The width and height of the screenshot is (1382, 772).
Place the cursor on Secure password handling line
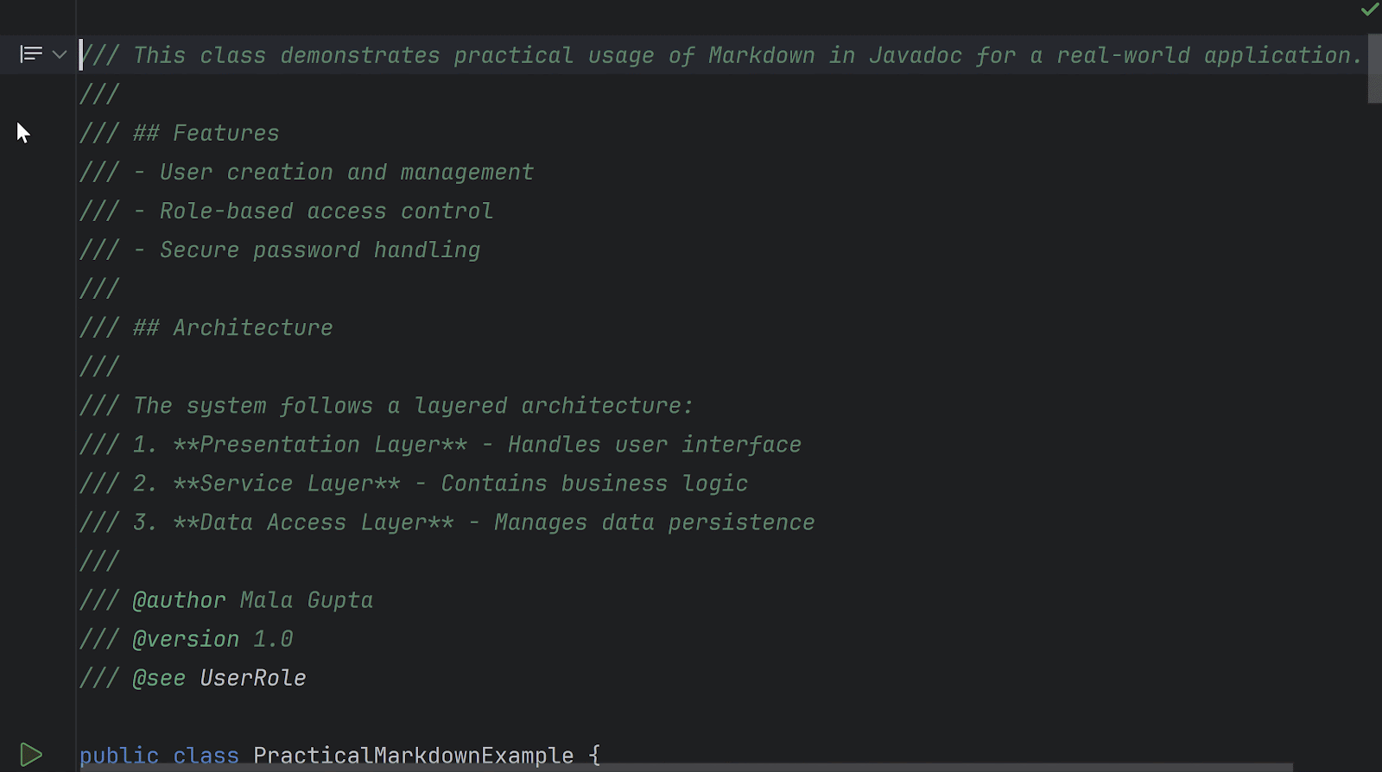pyautogui.click(x=320, y=250)
